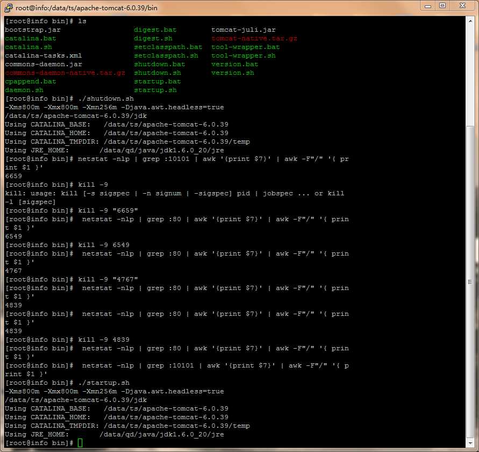
Task: Click the output PID 6549
Action: (13, 236)
